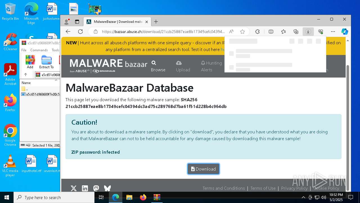Viewport: 360px width, 203px height.
Task: Open Adobe Acrobat desktop shortcut
Action: point(10,74)
